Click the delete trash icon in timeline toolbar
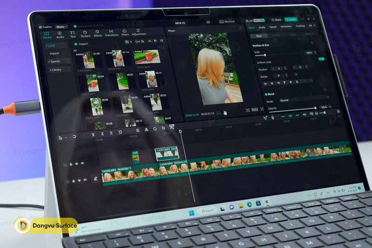Screen dimensions: 372x248 click(x=120, y=132)
